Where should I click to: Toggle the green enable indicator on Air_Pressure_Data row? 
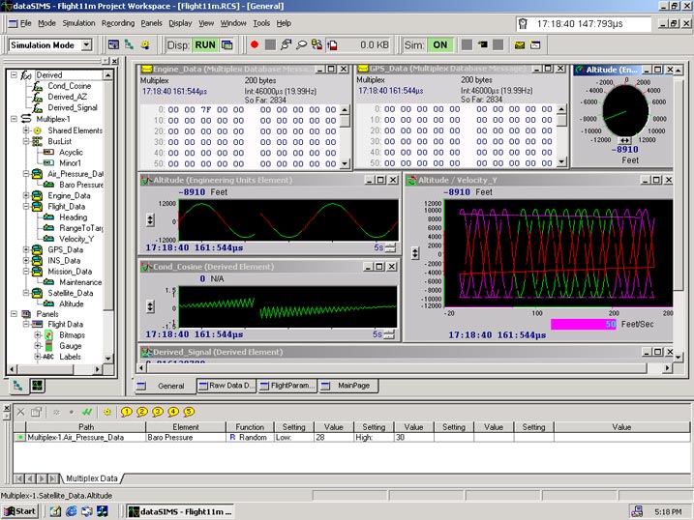click(20, 438)
